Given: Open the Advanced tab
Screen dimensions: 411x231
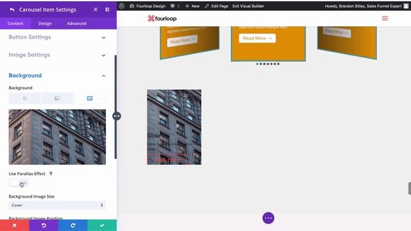Looking at the screenshot, I should (76, 23).
